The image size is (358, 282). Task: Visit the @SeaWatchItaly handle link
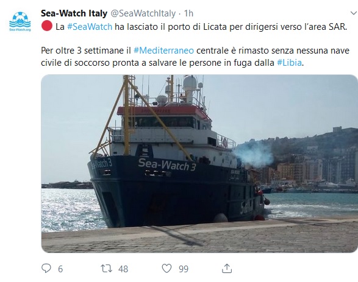[x=143, y=13]
